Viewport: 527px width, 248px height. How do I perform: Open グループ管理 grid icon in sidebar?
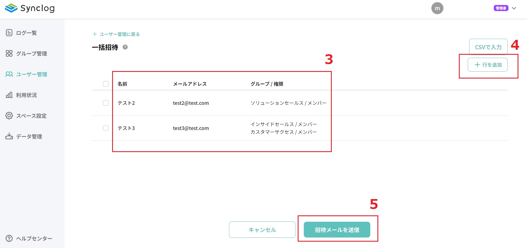9,53
